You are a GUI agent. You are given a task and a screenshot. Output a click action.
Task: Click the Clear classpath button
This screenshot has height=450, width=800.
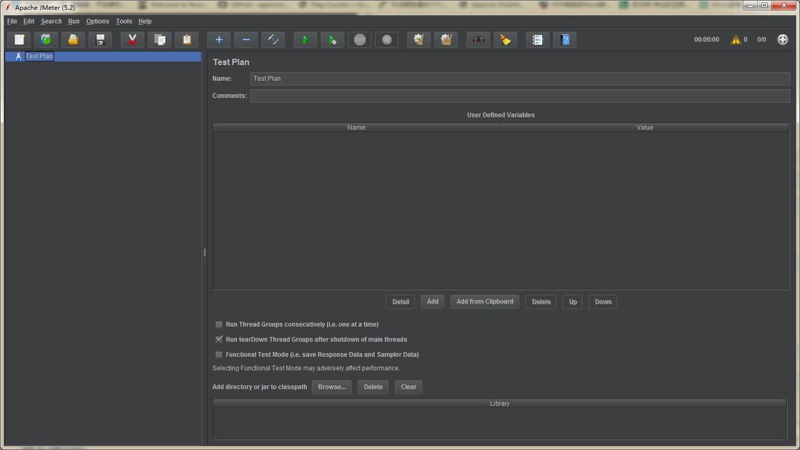pos(408,387)
